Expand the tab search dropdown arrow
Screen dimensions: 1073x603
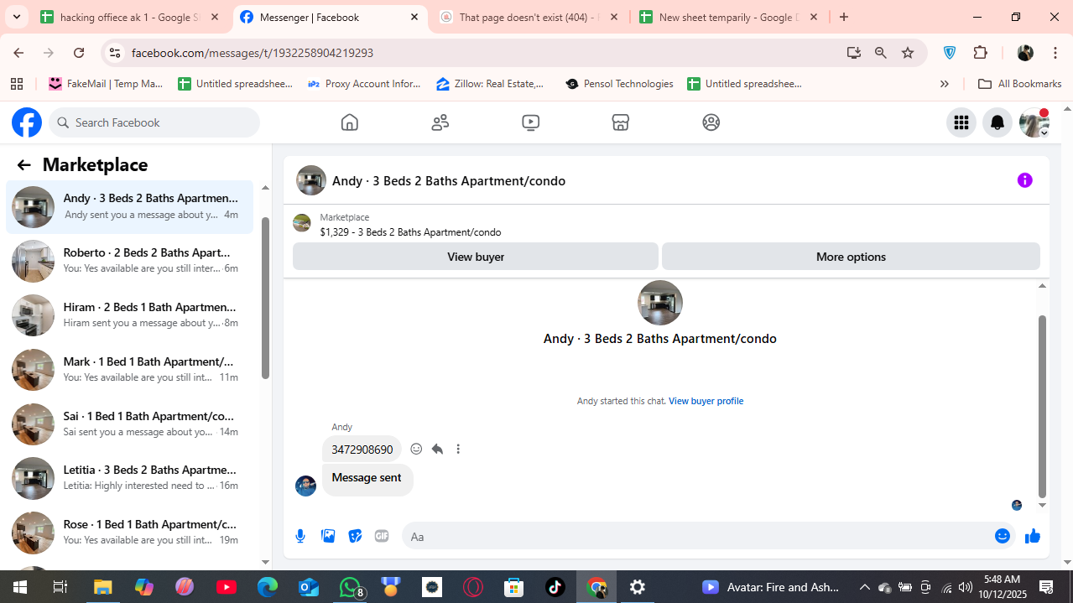(x=17, y=17)
